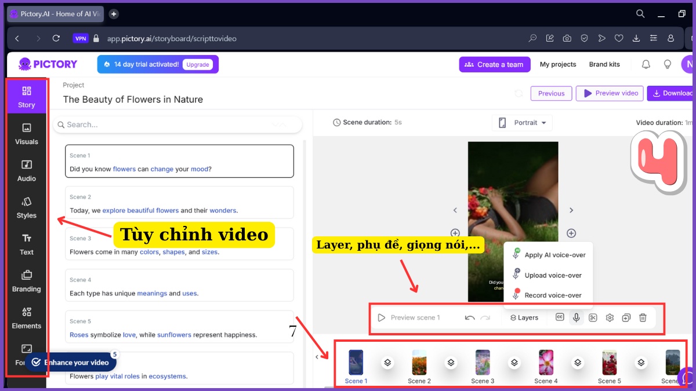Screen dimensions: 696x391
Task: Click the microphone voice-over icon
Action: click(576, 317)
